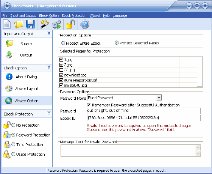The height and width of the screenshot is (174, 212).
Task: Launch the wizard wand toolbar icon
Action: point(45,24)
